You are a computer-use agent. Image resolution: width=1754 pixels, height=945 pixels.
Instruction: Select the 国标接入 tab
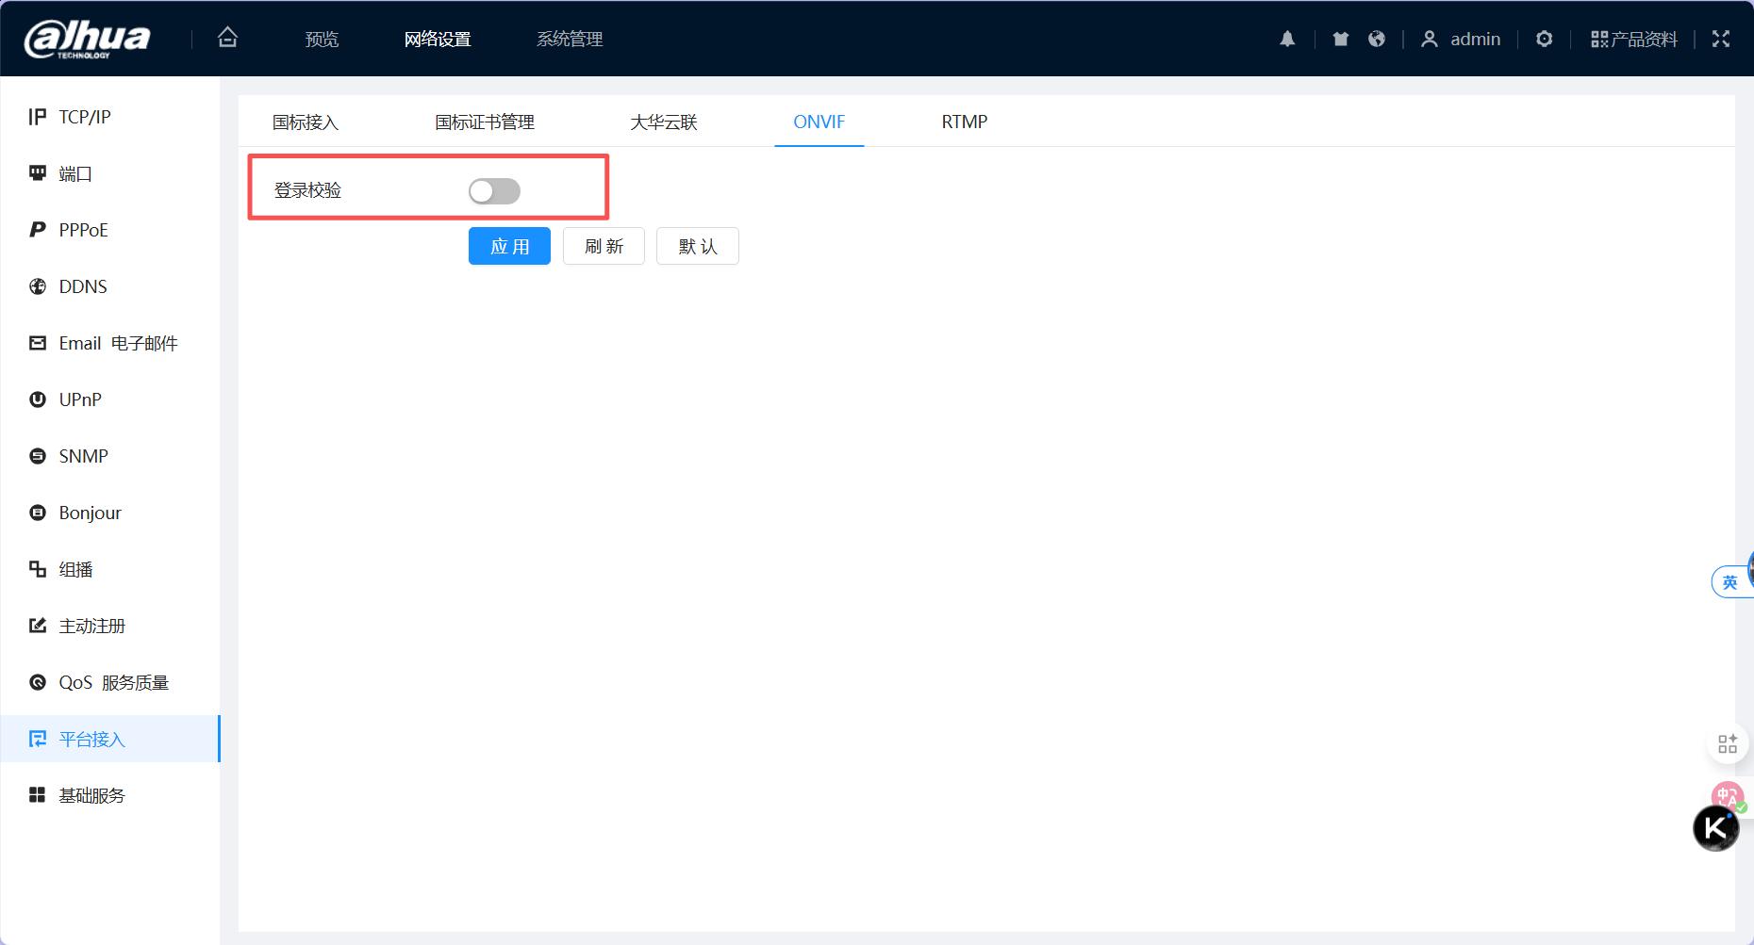tap(305, 122)
